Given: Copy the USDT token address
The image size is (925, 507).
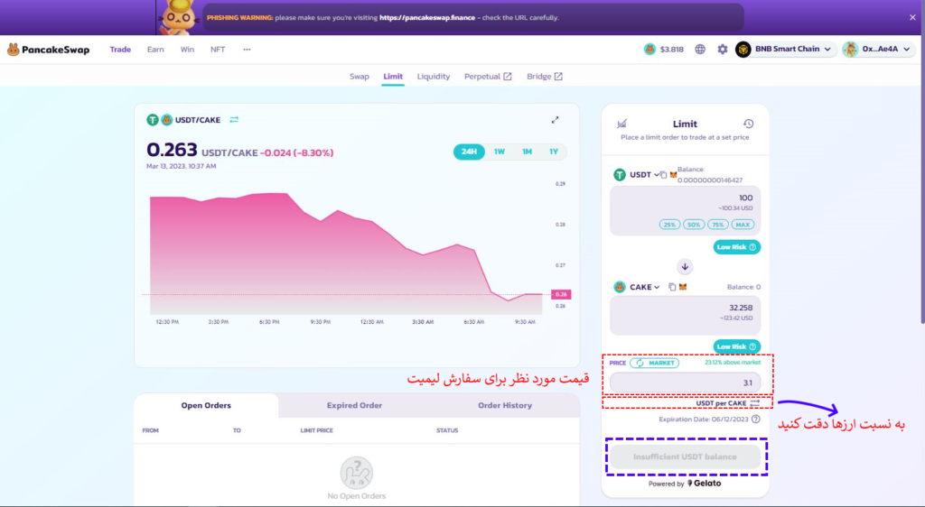Looking at the screenshot, I should point(663,175).
